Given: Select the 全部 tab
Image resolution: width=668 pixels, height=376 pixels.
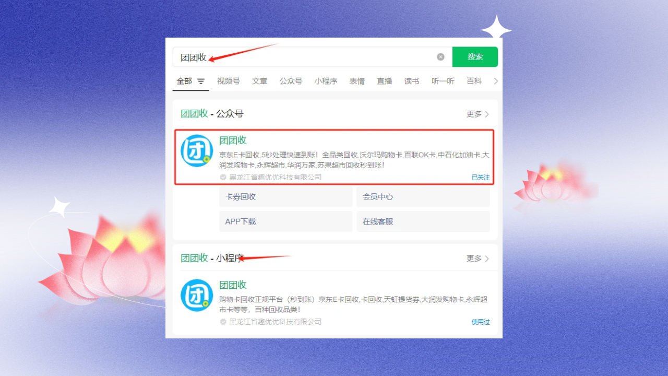Looking at the screenshot, I should pyautogui.click(x=184, y=81).
